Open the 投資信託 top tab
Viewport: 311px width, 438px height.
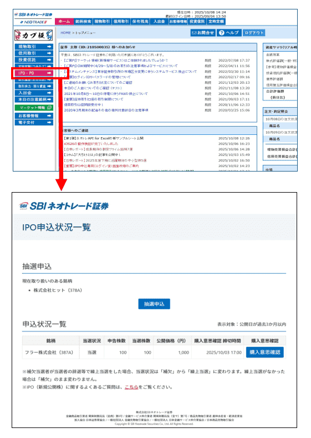(197, 22)
